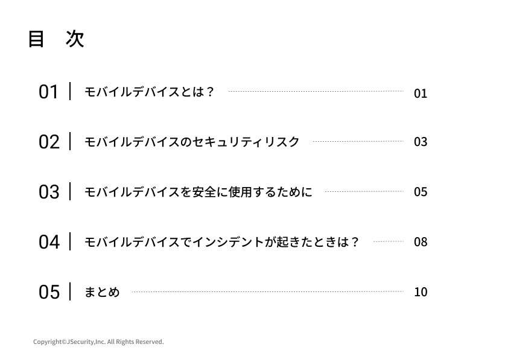Click page number 05 on the right
This screenshot has height=359, width=508.
pos(421,192)
